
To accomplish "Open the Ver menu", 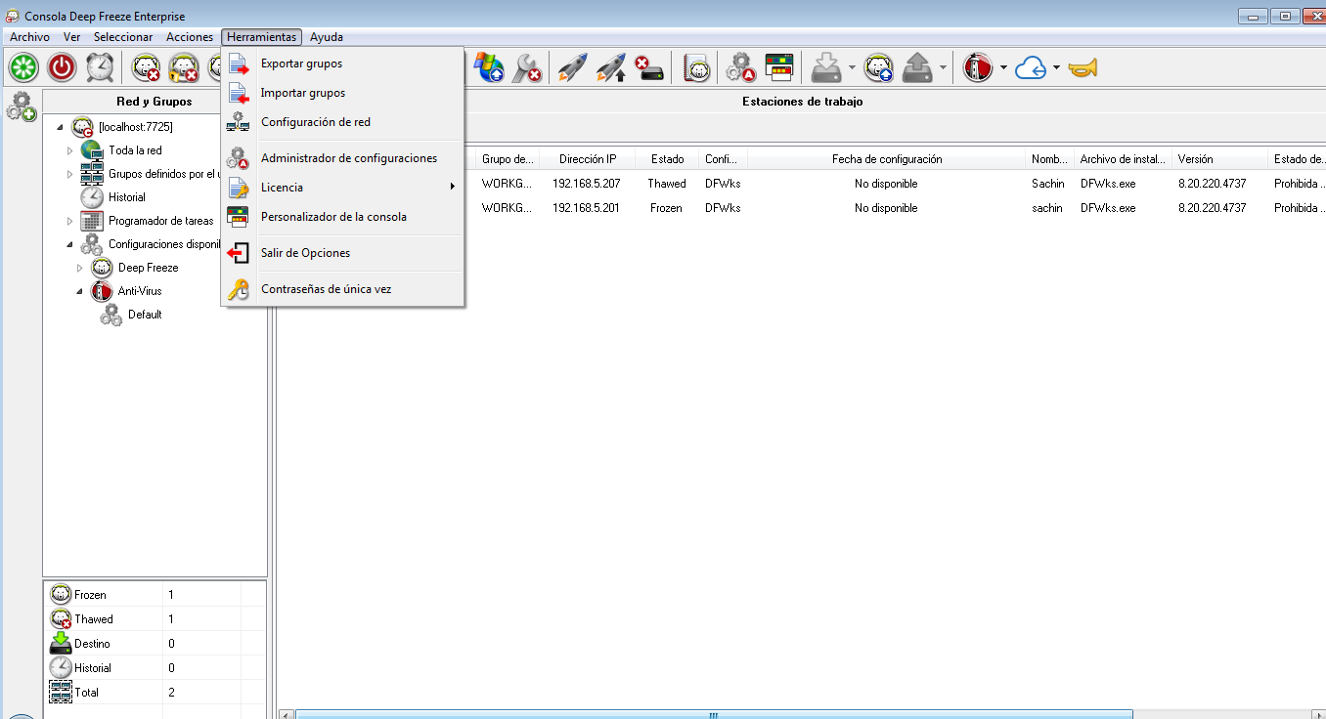I will (71, 37).
